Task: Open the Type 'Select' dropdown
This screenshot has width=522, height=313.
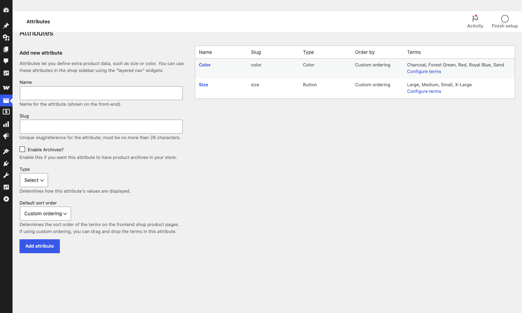Action: click(x=34, y=180)
